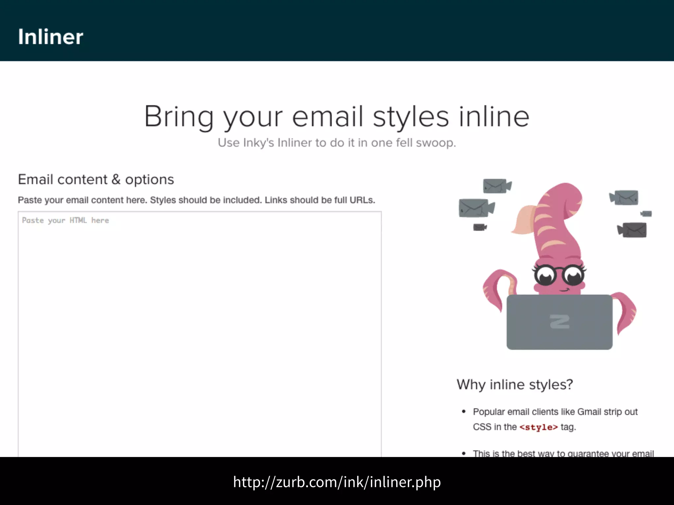
Task: Click the laptop with the Z logo
Action: pyautogui.click(x=559, y=322)
